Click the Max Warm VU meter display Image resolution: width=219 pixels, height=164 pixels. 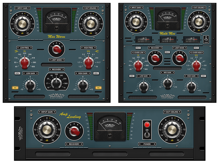[57, 20]
